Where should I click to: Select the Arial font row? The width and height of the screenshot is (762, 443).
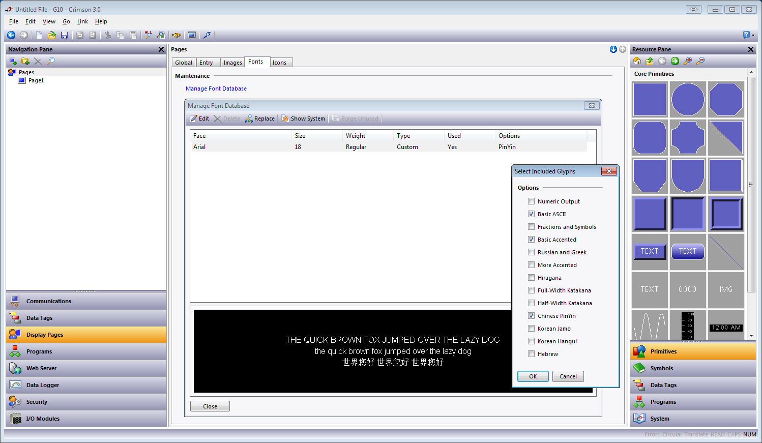389,147
